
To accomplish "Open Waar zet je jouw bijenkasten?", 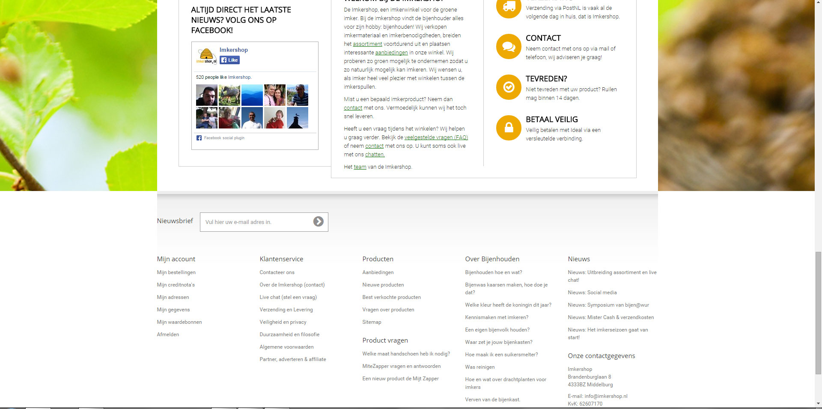I will point(499,342).
